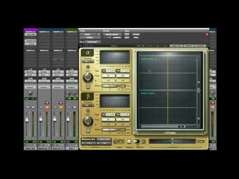Select the last setup tab in Waves toolbar

(x=201, y=46)
